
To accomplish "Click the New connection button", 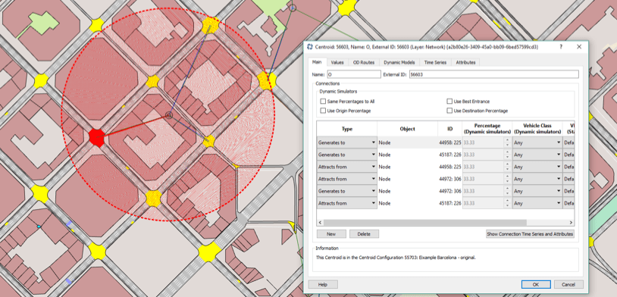I will 331,234.
